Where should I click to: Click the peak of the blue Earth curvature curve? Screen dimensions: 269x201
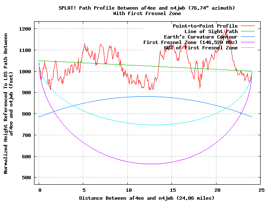[x=145, y=97]
